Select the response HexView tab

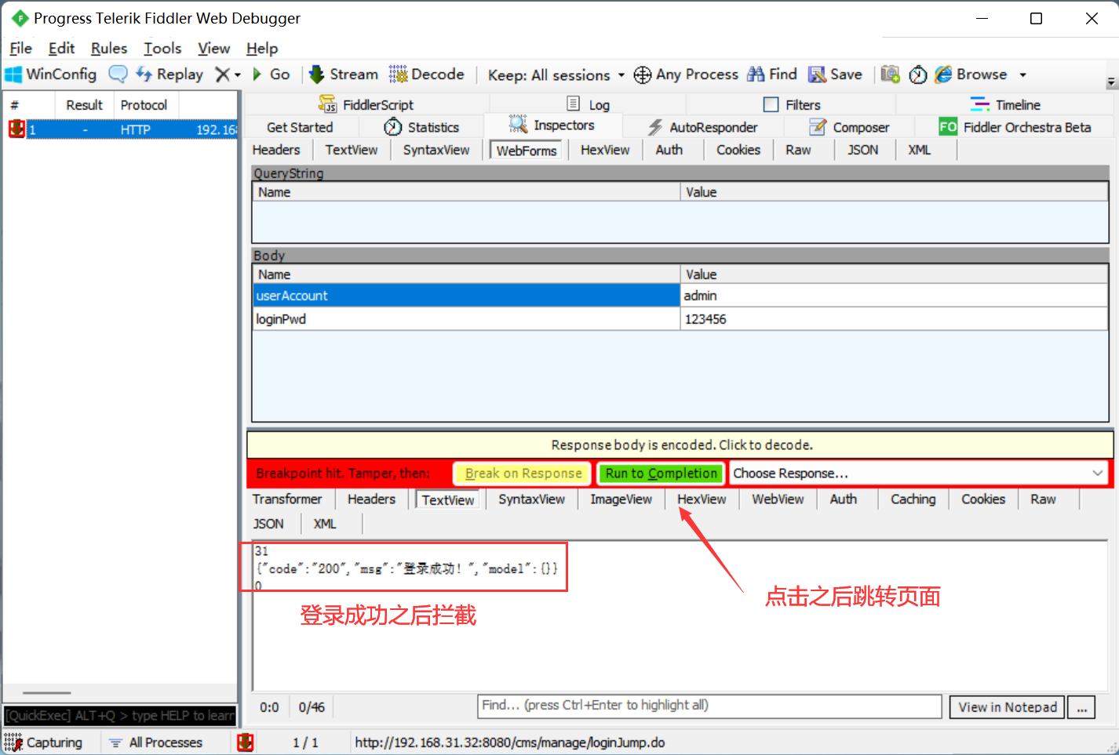[702, 499]
